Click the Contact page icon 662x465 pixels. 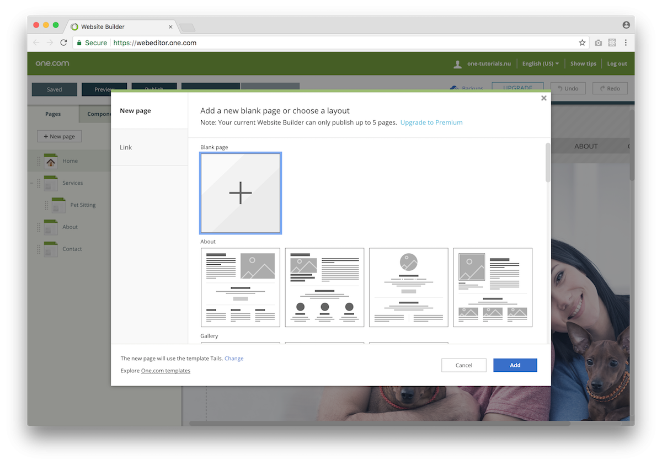click(x=51, y=249)
